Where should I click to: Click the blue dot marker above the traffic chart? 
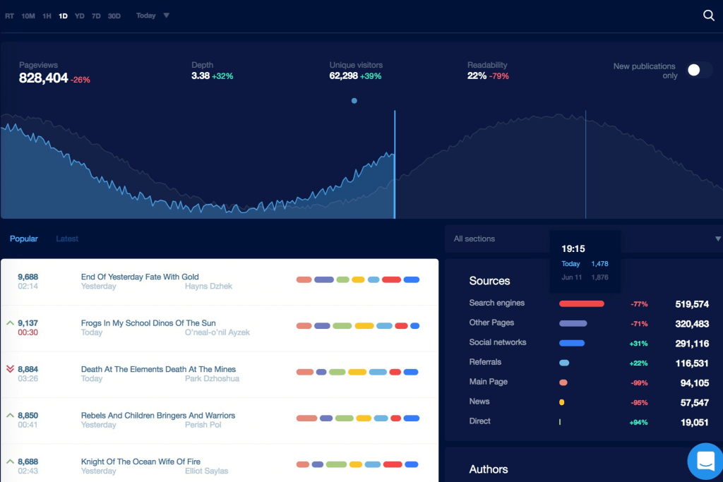click(354, 101)
